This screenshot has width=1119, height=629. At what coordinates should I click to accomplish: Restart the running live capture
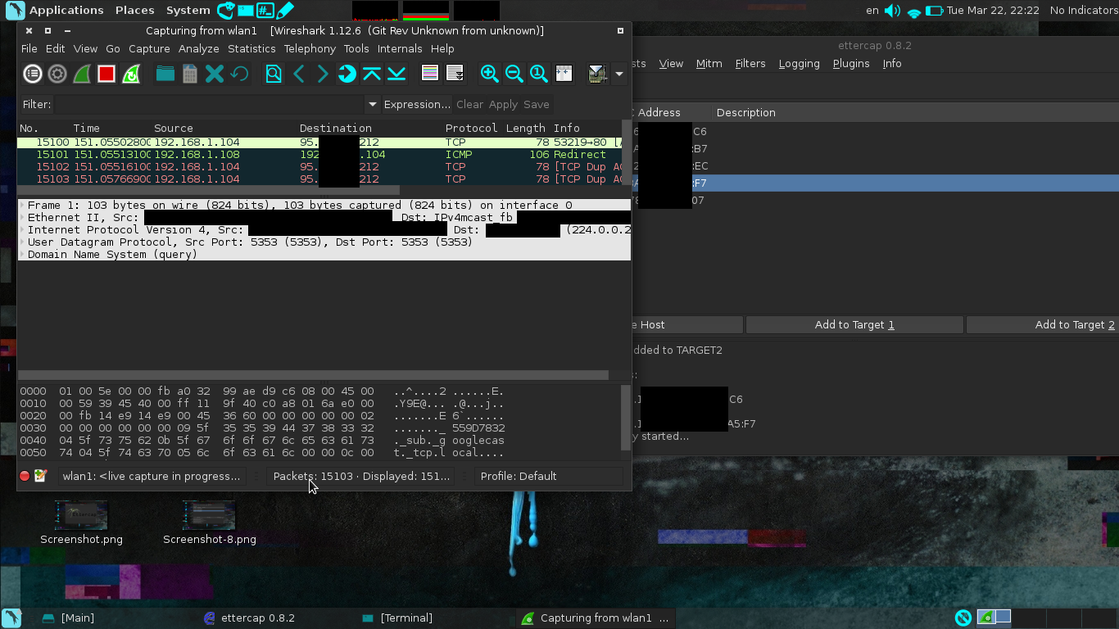click(130, 75)
